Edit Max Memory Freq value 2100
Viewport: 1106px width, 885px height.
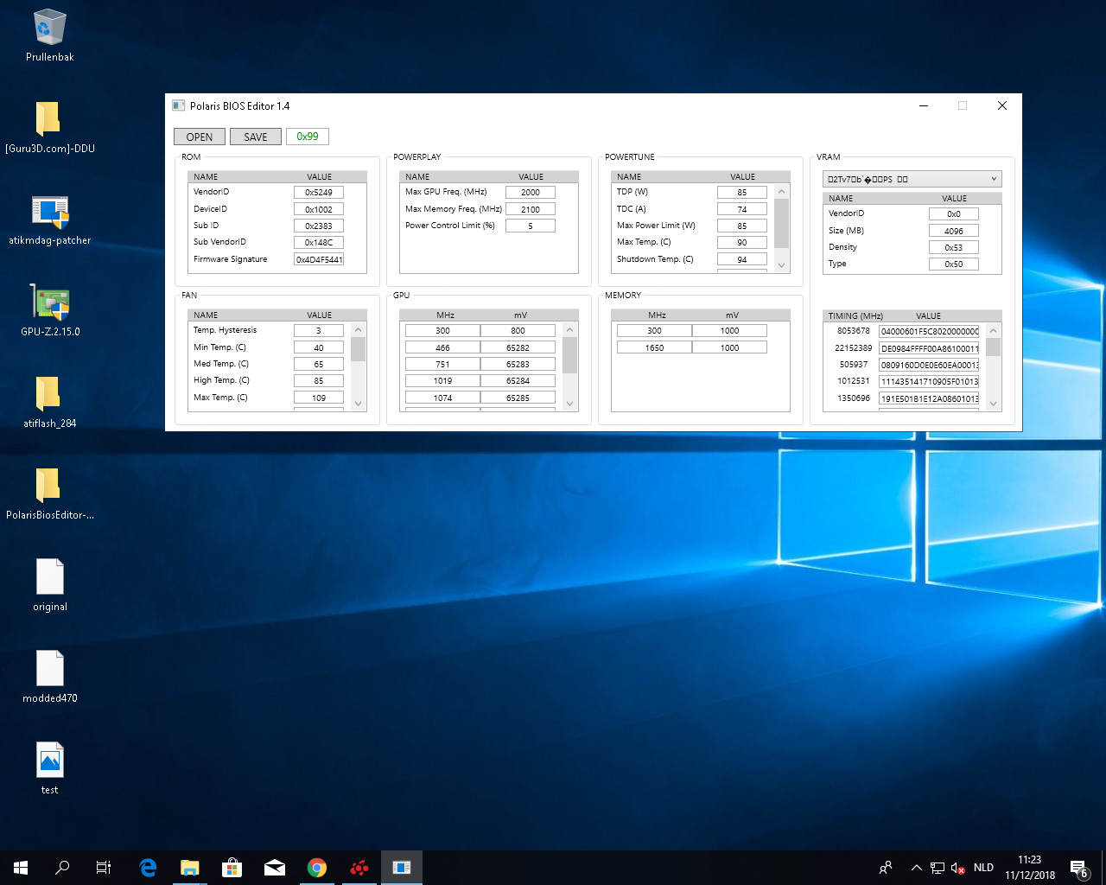(531, 209)
